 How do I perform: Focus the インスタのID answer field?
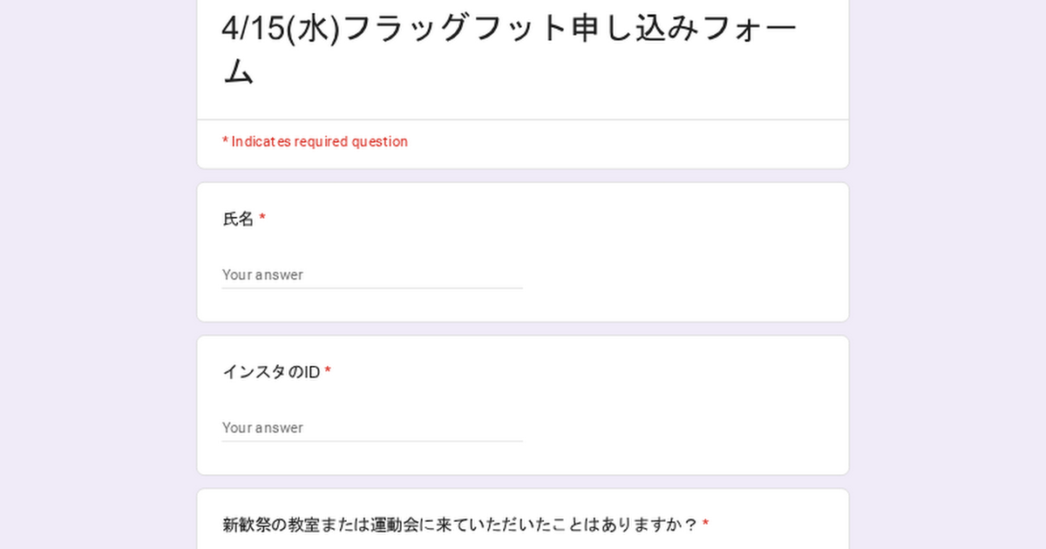click(372, 428)
